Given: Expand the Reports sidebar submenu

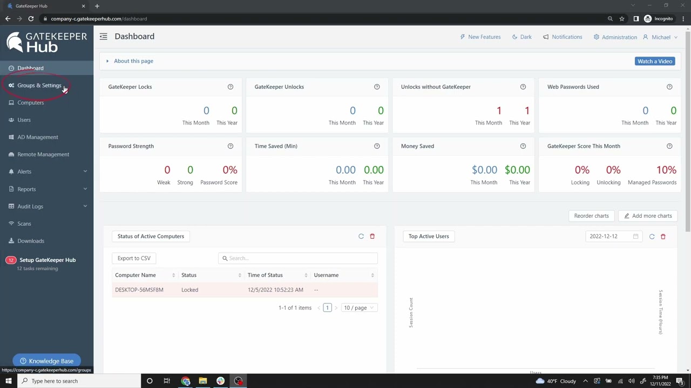Looking at the screenshot, I should [85, 189].
